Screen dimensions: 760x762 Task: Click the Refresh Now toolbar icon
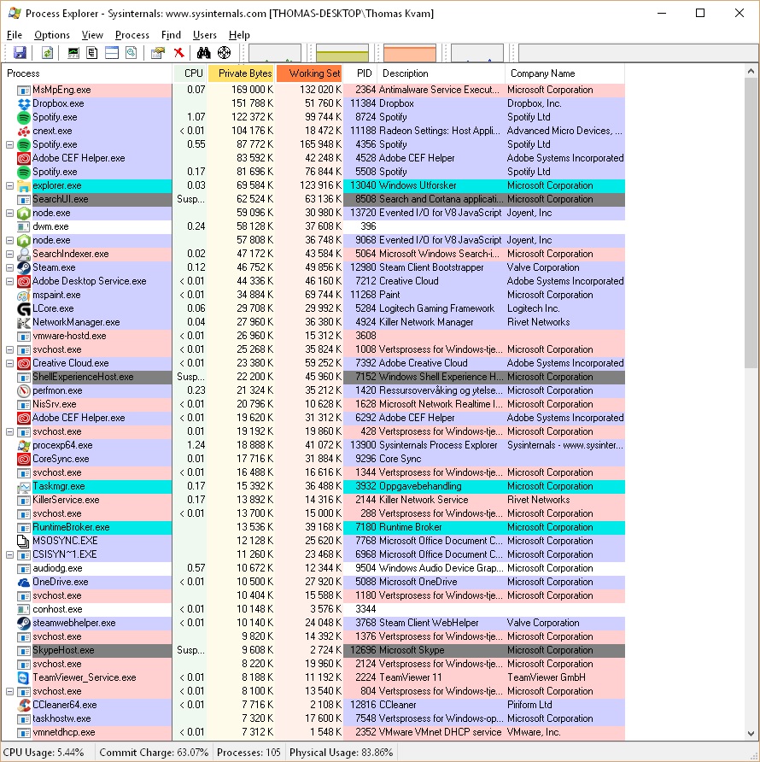tap(47, 52)
